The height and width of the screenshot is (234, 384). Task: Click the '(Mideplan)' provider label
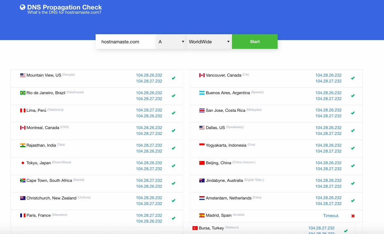pos(254,110)
